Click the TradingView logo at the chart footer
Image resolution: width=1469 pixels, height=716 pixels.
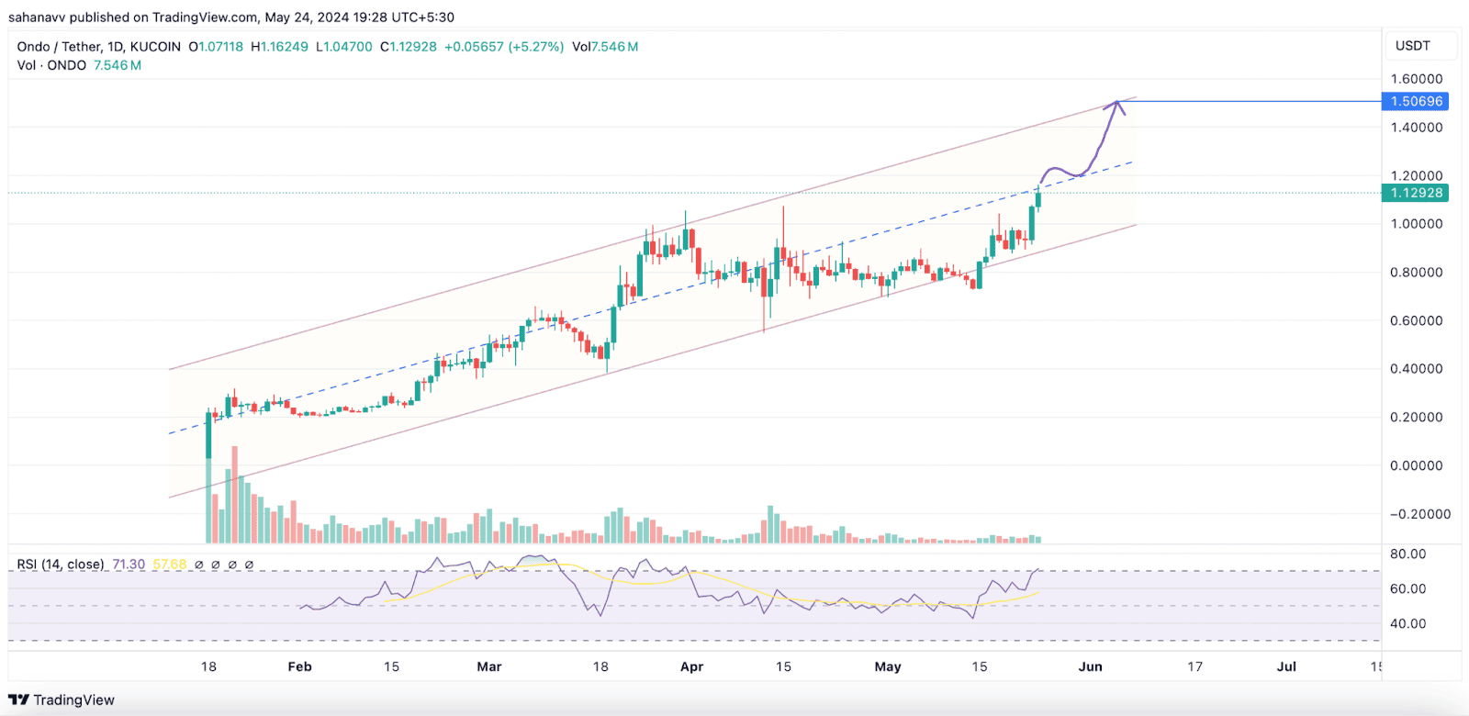click(62, 699)
